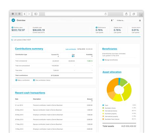Click the Income return value 0.01%
The height and width of the screenshot is (133, 156).
click(x=135, y=30)
